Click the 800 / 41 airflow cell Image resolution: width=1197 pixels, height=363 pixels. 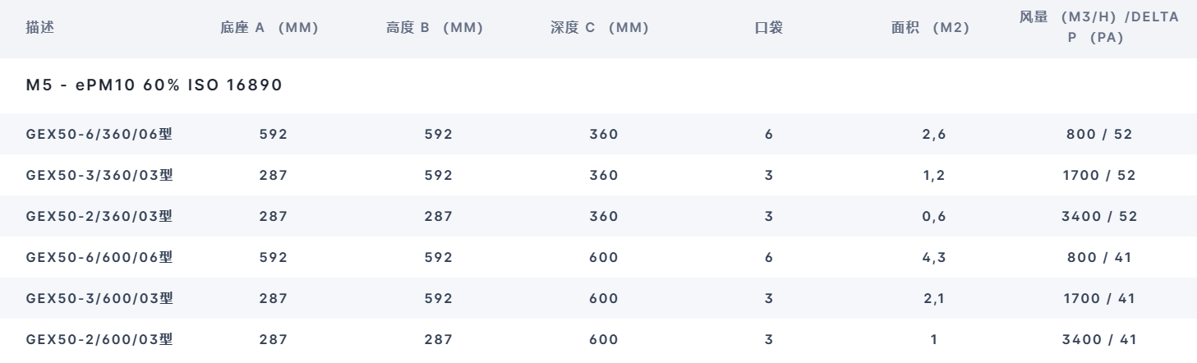tap(1099, 257)
